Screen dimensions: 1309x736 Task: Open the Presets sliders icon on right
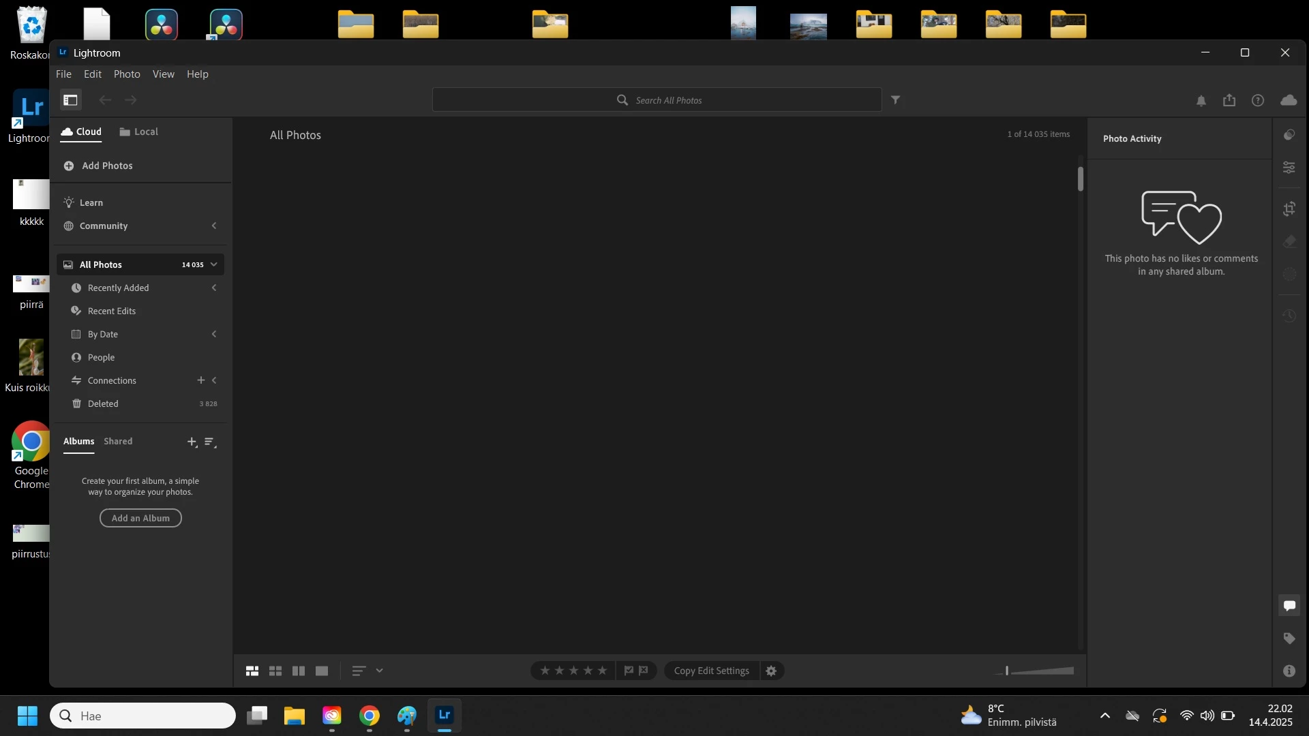(x=1289, y=168)
